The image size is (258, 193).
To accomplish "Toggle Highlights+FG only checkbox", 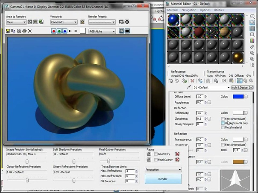I will 223,123.
